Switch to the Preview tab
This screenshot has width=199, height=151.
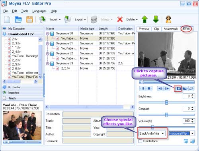click(144, 29)
